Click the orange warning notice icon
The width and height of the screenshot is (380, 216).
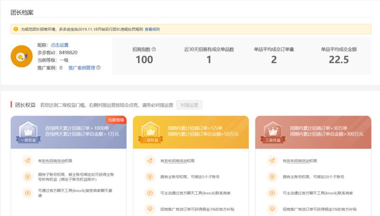click(x=16, y=29)
